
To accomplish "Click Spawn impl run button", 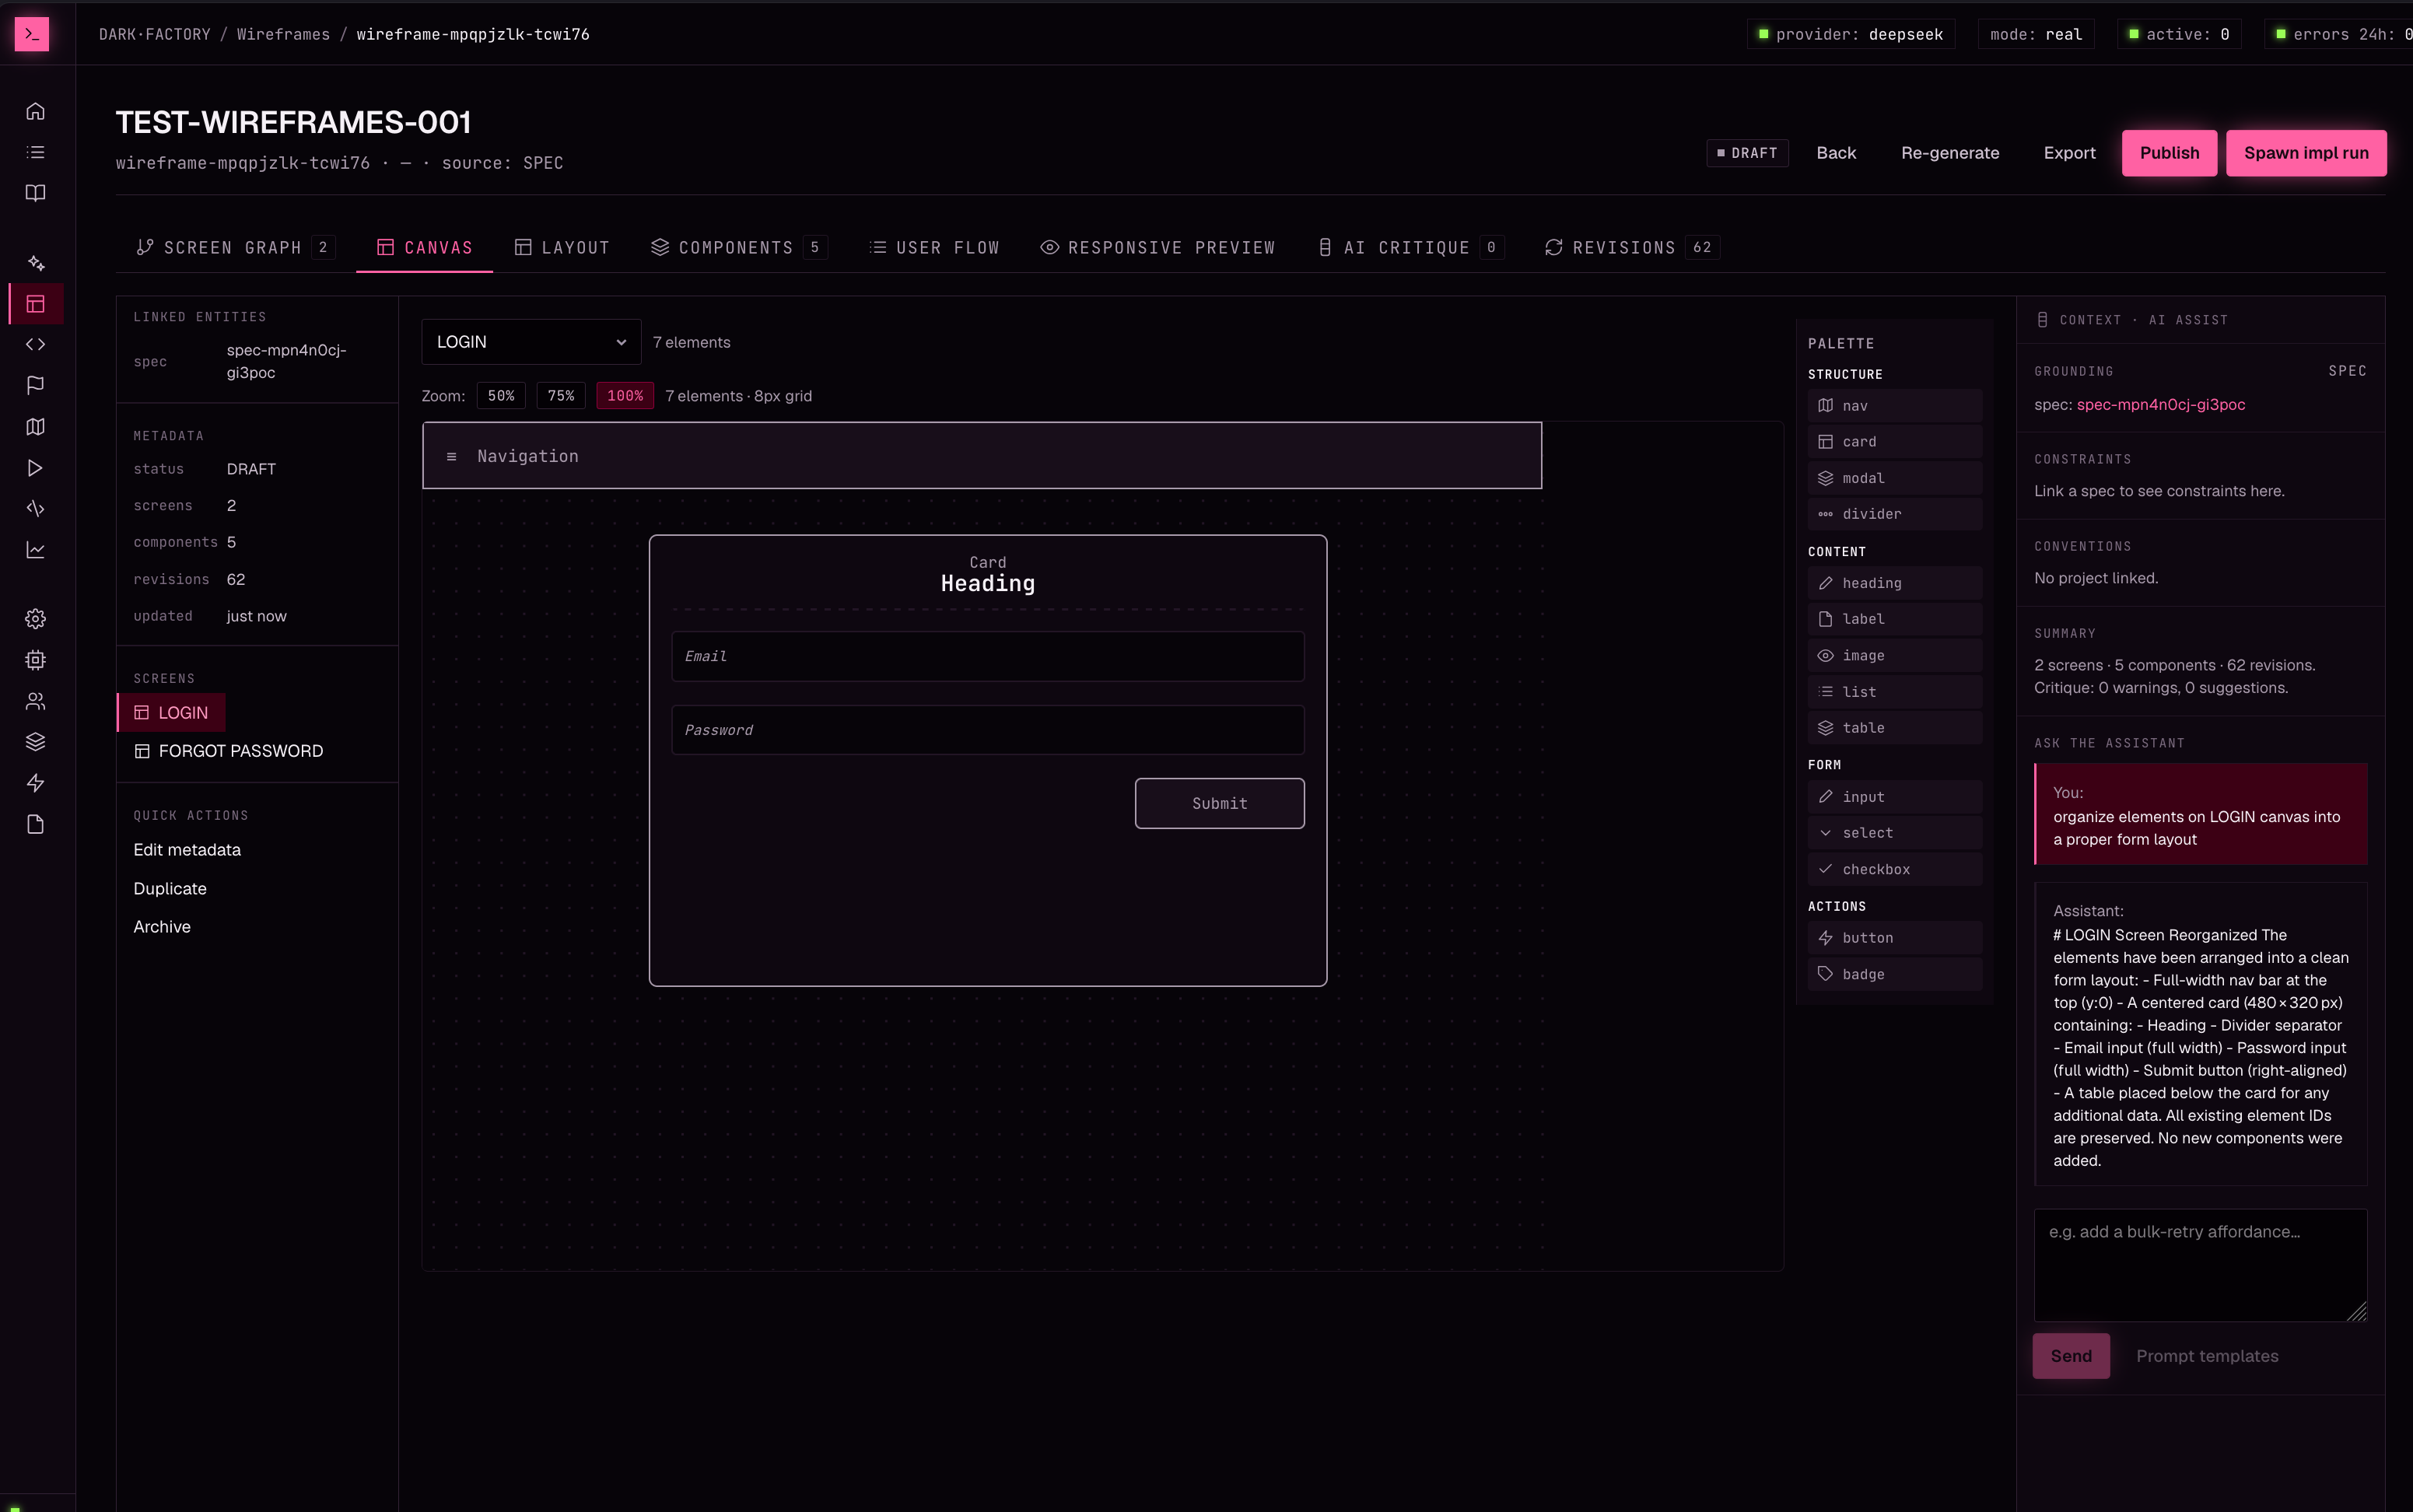I will coord(2306,153).
